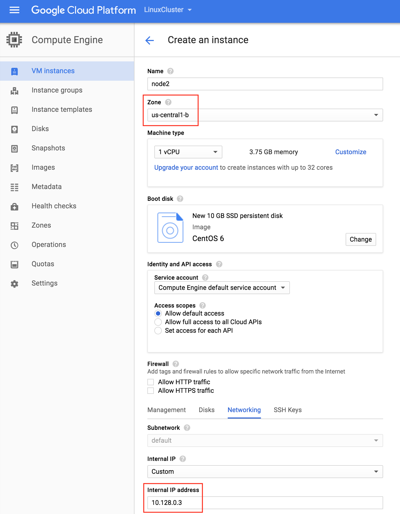Viewport: 400px width, 514px height.
Task: Open Metadata in sidebar
Action: (x=67, y=187)
